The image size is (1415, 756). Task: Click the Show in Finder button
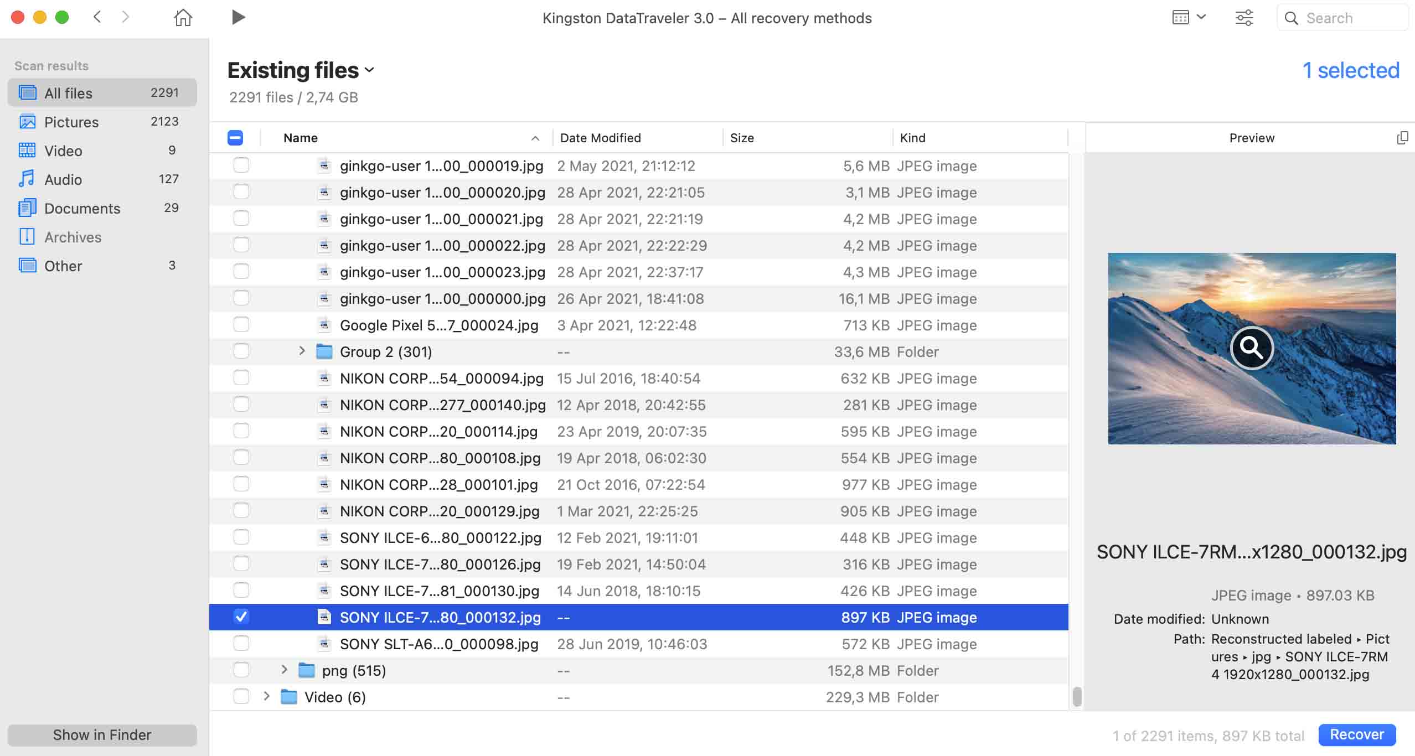point(102,735)
